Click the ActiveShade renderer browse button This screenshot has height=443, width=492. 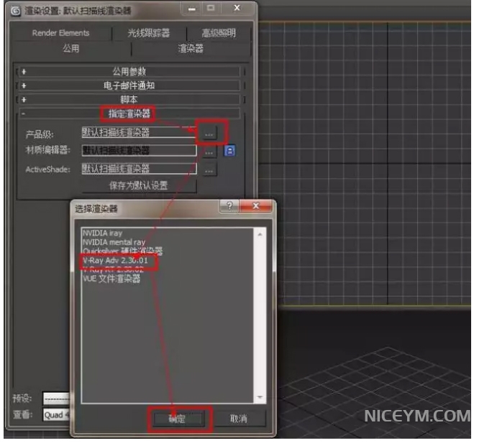(x=209, y=170)
